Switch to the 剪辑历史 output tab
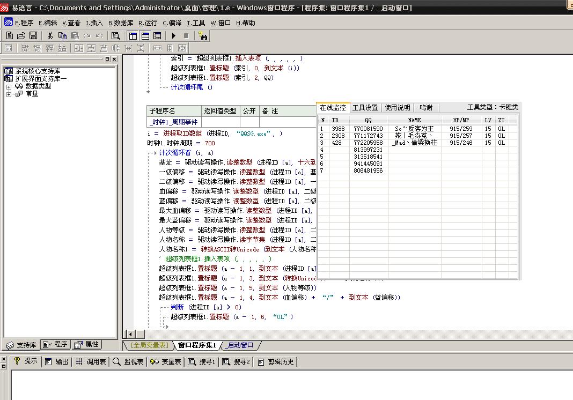The image size is (573, 400). click(276, 361)
